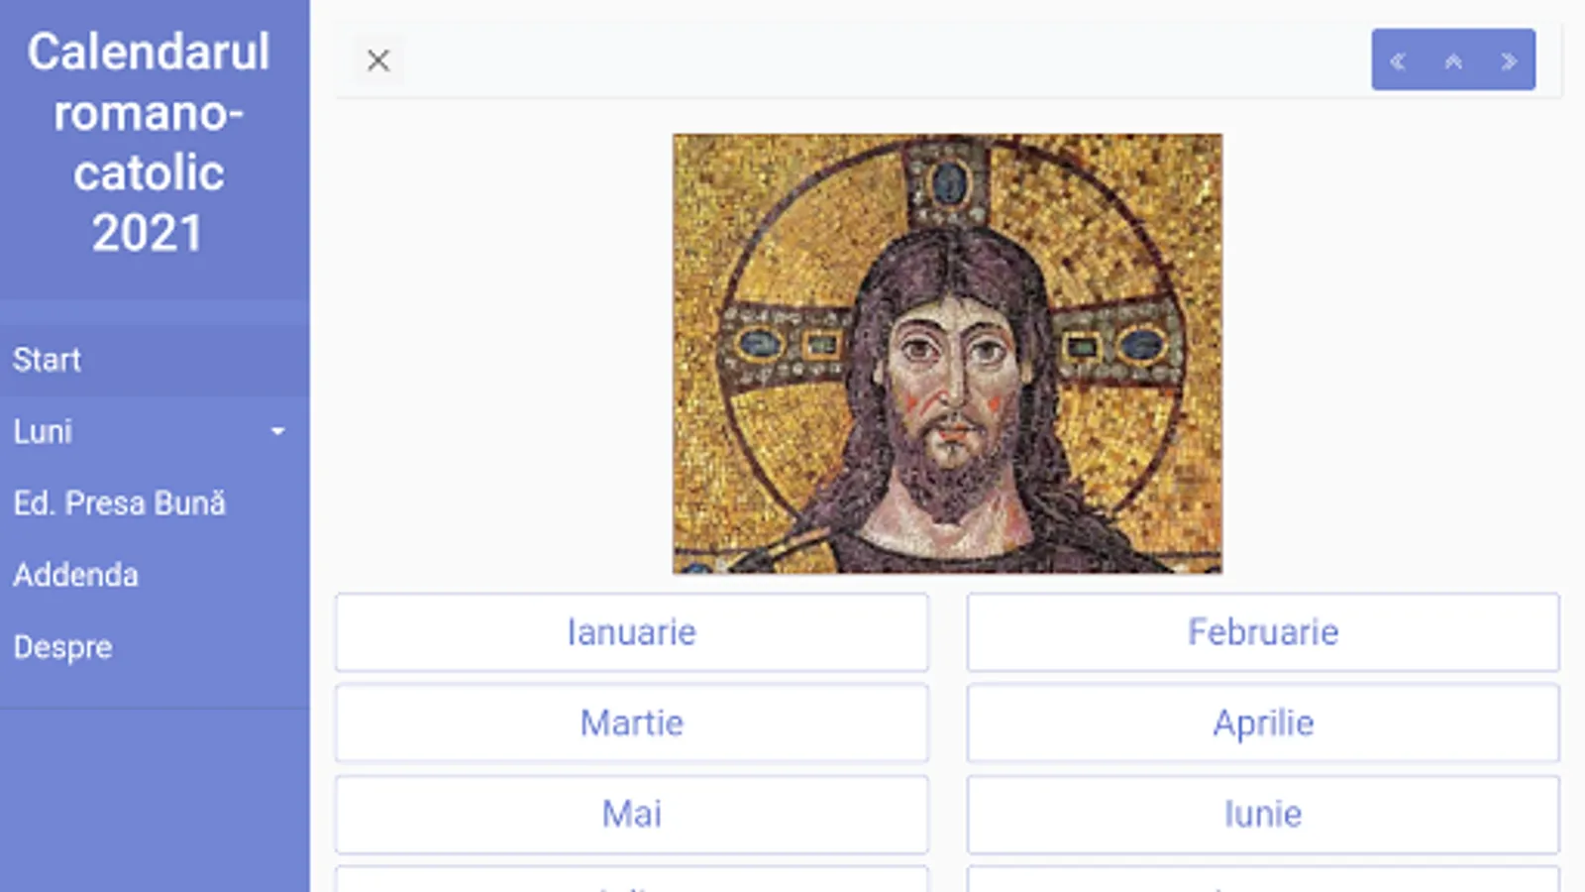The image size is (1585, 892).
Task: Open the Despre page
Action: [x=62, y=647]
